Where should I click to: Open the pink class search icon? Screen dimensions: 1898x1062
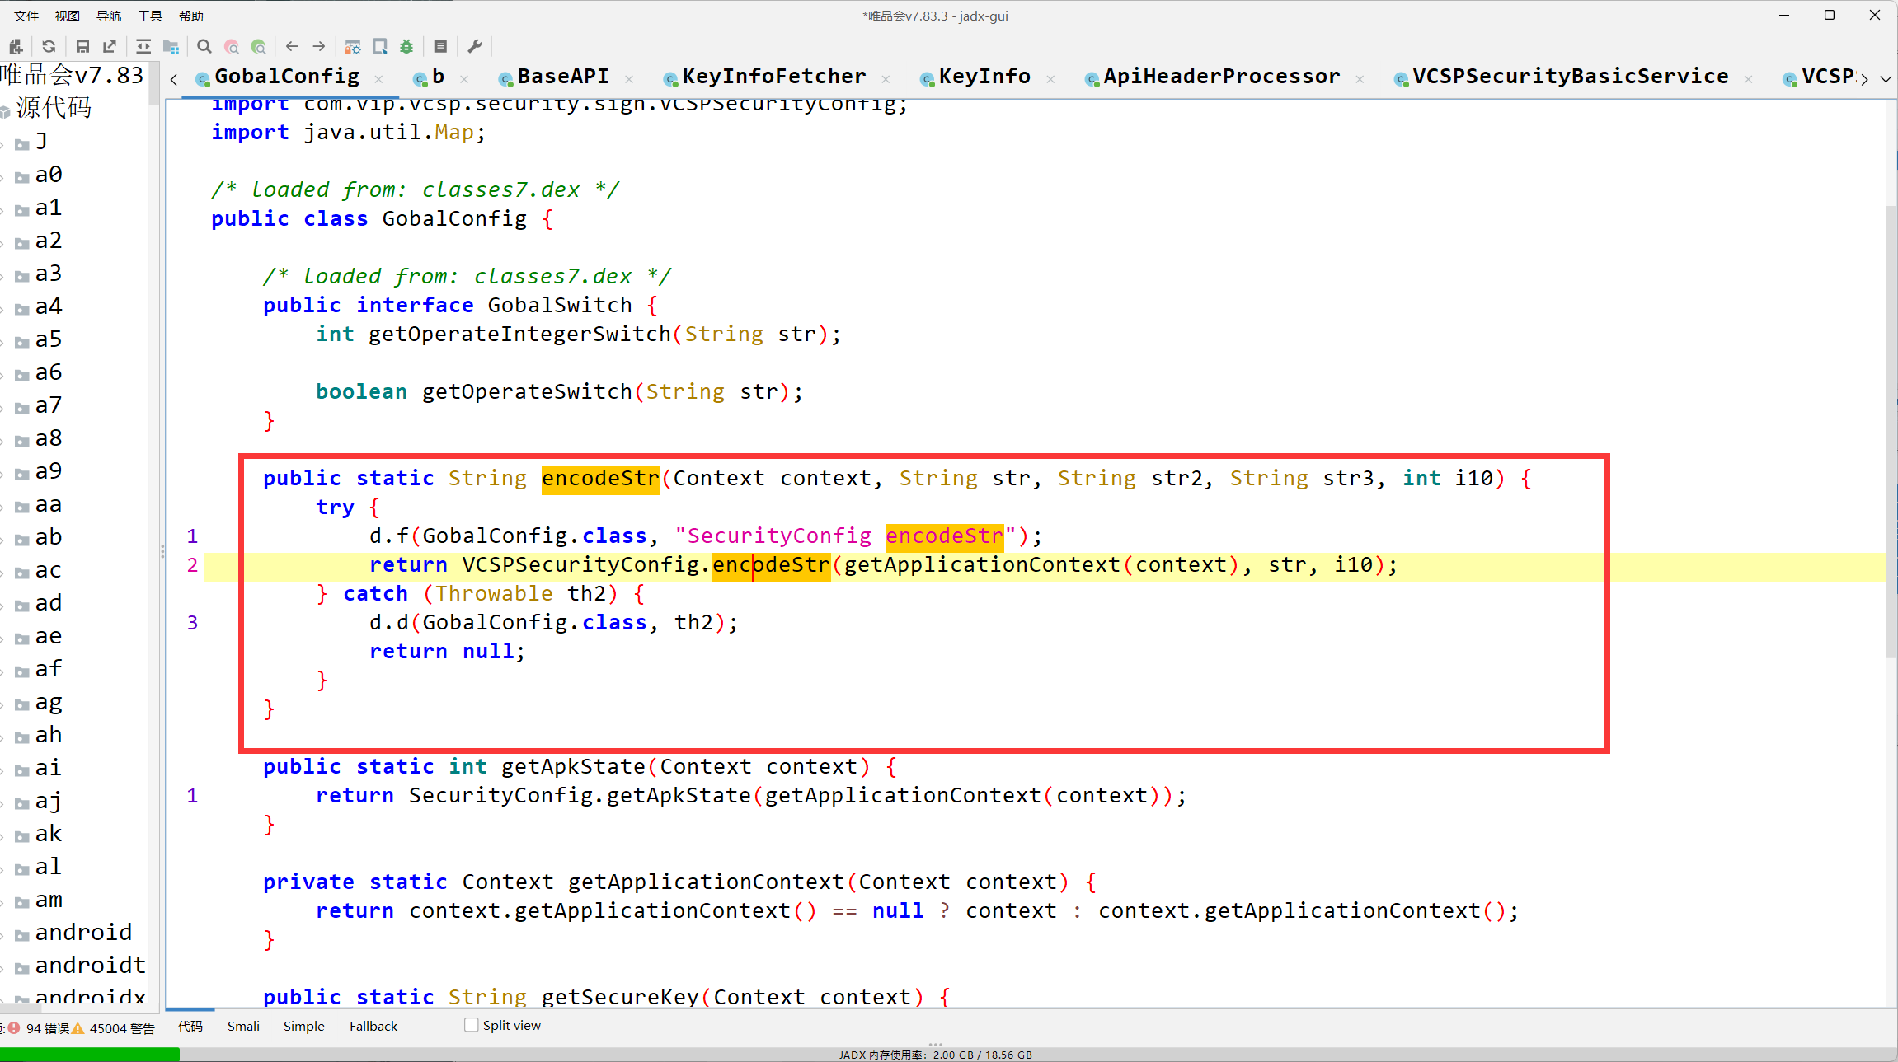point(232,47)
